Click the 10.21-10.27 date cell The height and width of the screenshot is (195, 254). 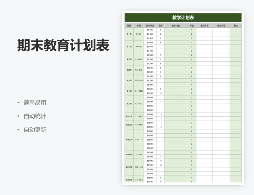pos(139,104)
